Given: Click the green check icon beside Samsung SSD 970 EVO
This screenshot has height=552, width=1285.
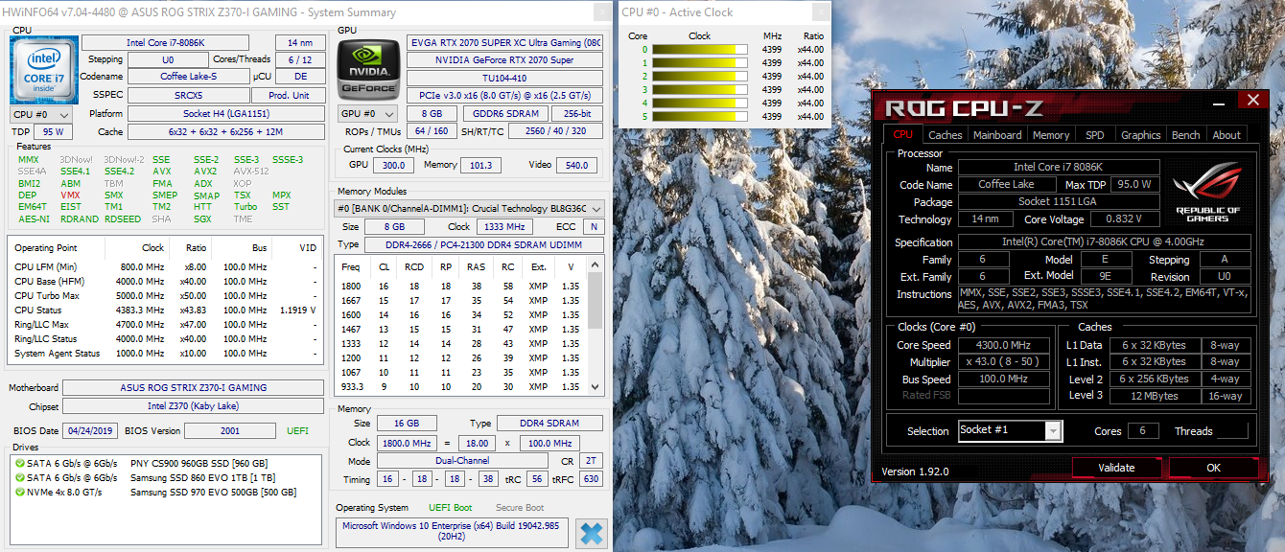Looking at the screenshot, I should click(x=20, y=492).
